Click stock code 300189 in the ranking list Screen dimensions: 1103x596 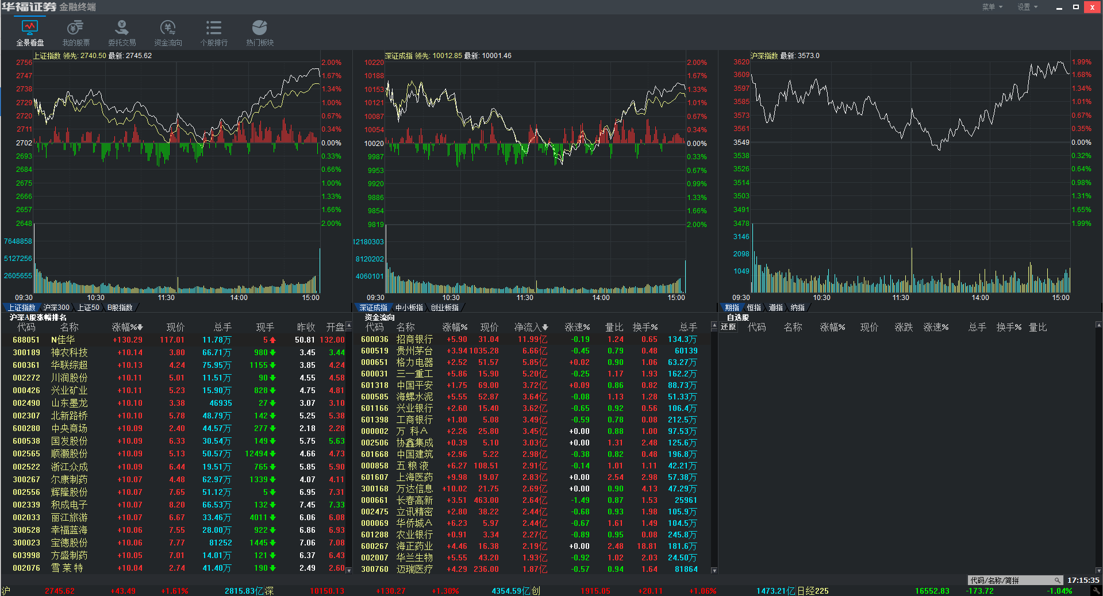[x=26, y=352]
